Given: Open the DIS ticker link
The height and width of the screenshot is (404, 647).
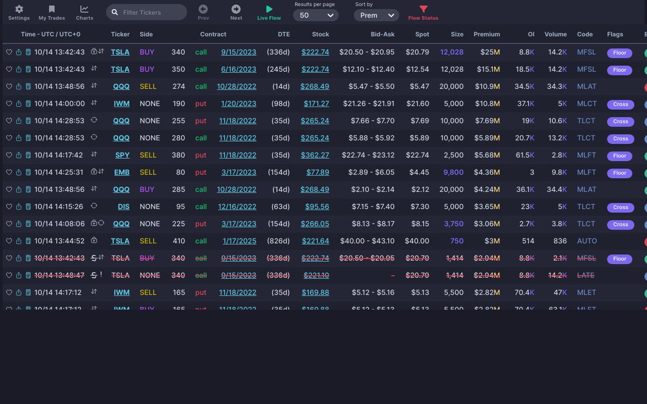Looking at the screenshot, I should (x=124, y=207).
